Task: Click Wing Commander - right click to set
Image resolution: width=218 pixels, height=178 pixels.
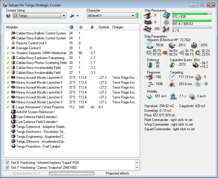Action: coord(169,124)
